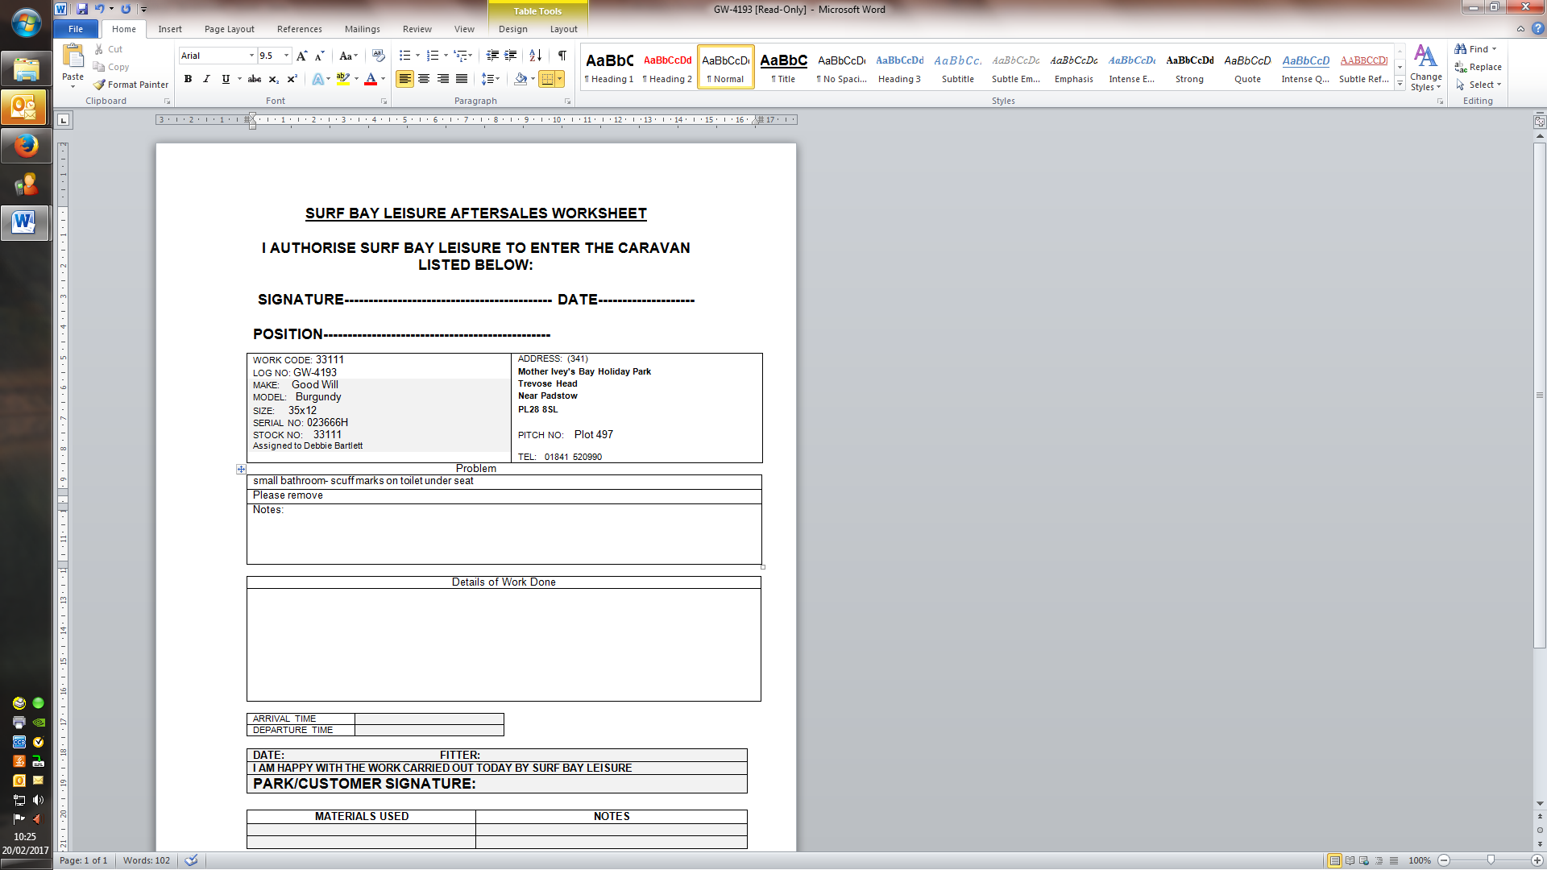Enable Justify text alignment
1547x870 pixels.
tap(462, 79)
